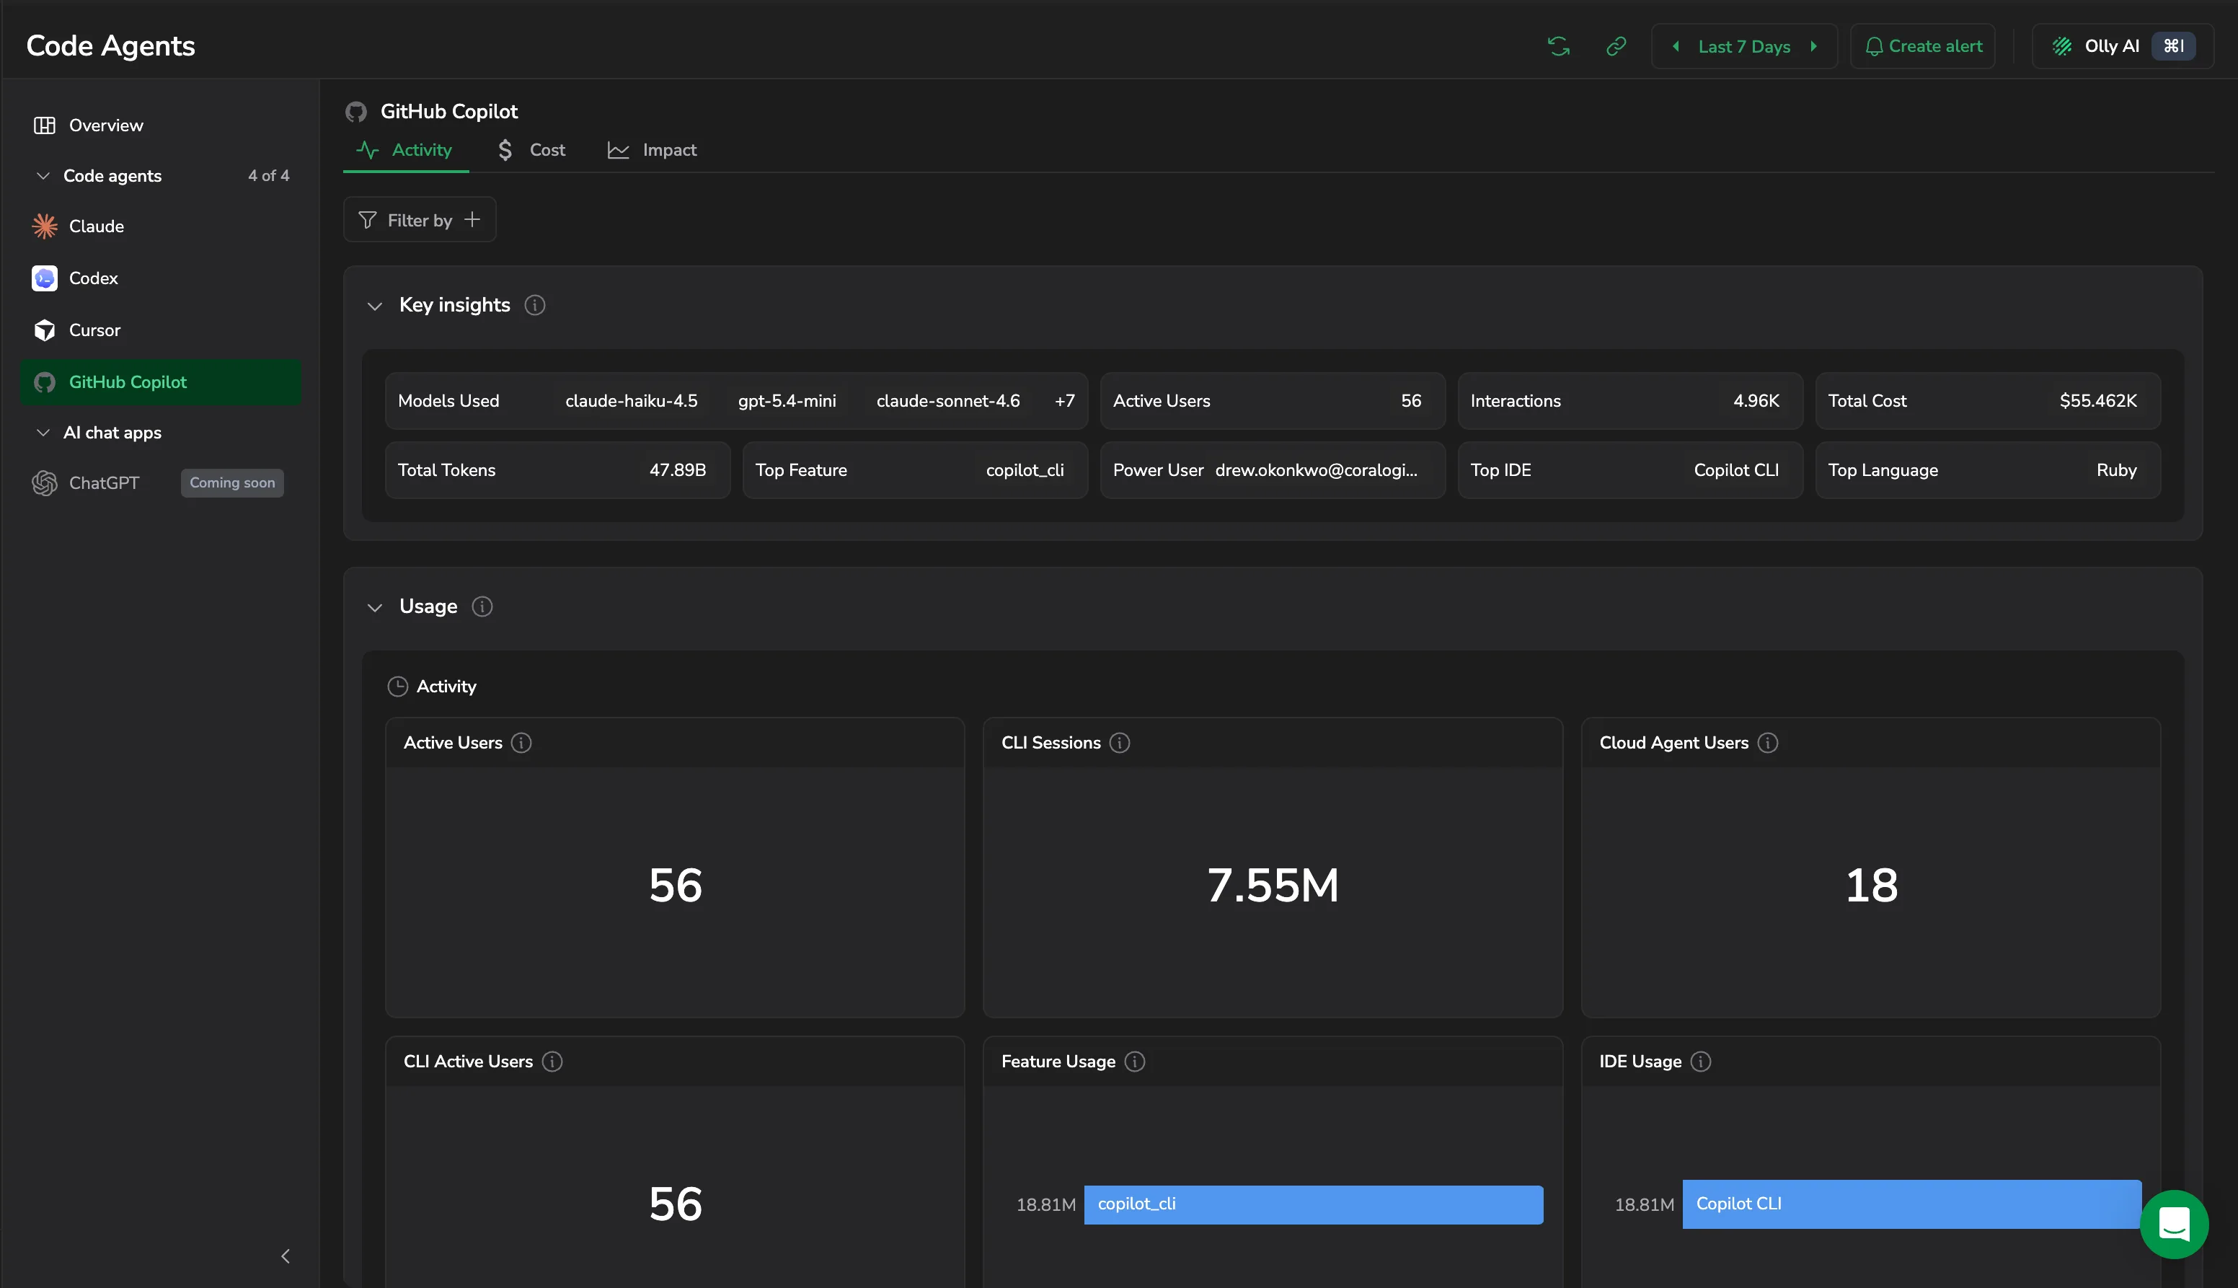Collapse the Key insights section
Viewport: 2238px width, 1288px height.
(375, 306)
